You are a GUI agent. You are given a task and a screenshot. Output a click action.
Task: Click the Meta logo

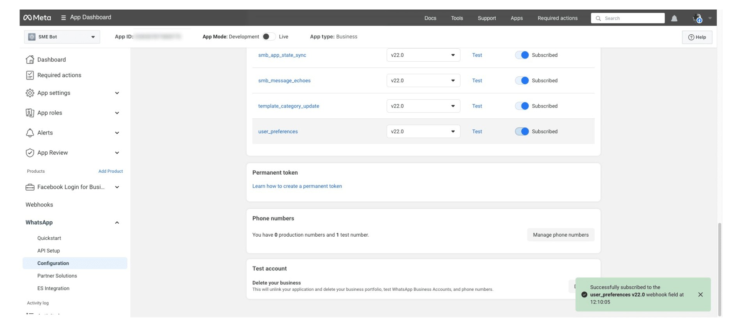click(x=37, y=18)
